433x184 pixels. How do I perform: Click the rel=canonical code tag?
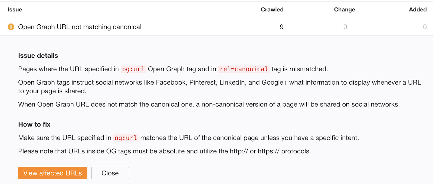point(244,69)
